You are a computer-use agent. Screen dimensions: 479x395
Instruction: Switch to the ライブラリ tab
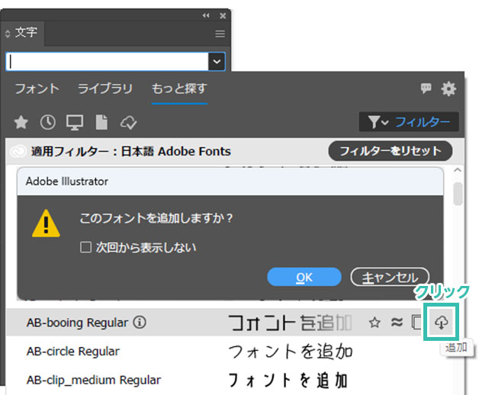(105, 89)
